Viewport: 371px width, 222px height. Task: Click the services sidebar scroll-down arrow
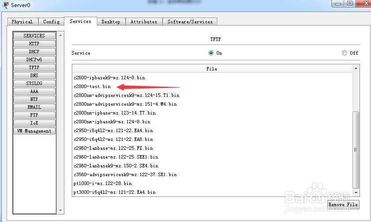pyautogui.click(x=60, y=210)
